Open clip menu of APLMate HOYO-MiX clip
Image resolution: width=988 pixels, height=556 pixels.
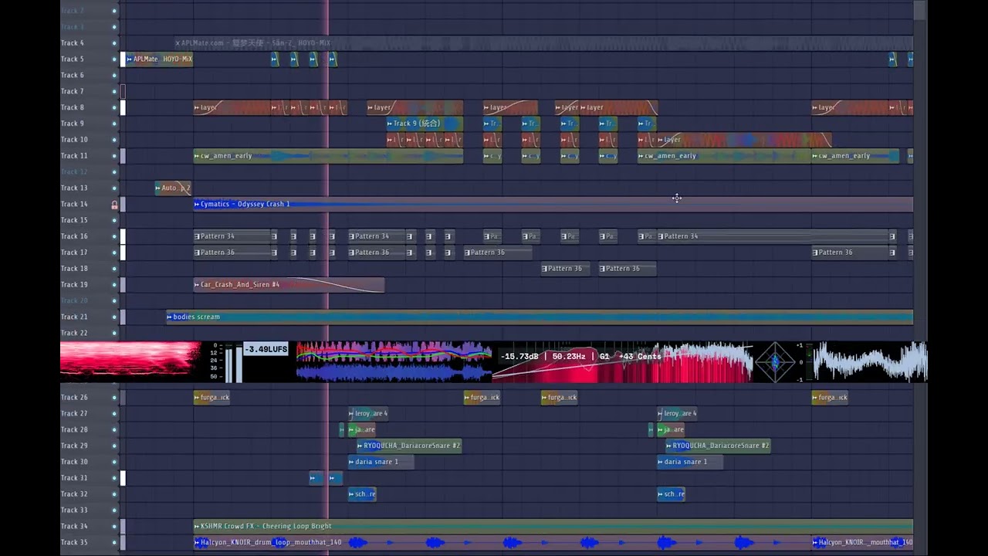coord(130,59)
